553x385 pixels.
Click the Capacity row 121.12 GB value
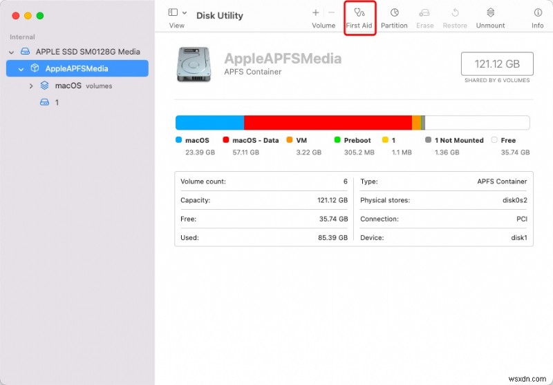332,200
